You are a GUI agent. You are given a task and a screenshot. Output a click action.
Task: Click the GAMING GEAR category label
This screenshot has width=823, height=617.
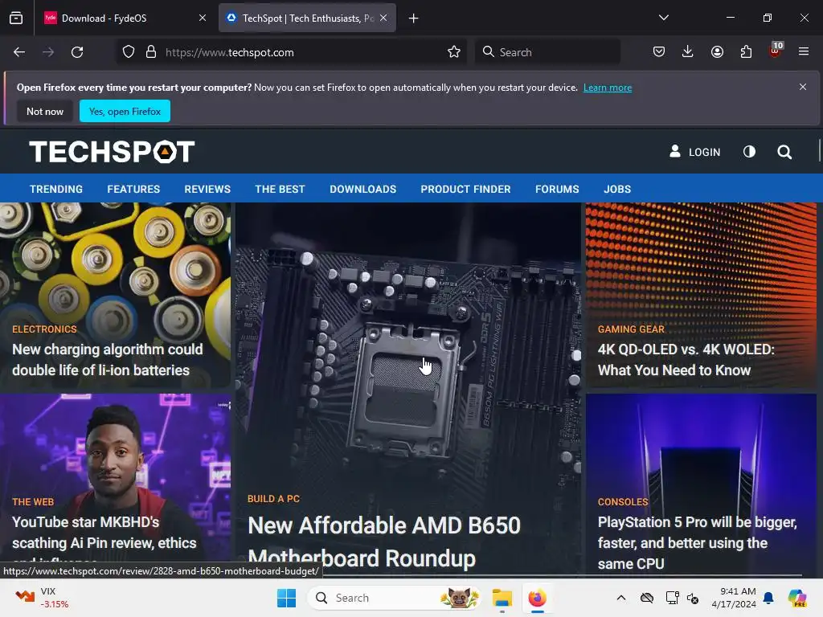[631, 329]
